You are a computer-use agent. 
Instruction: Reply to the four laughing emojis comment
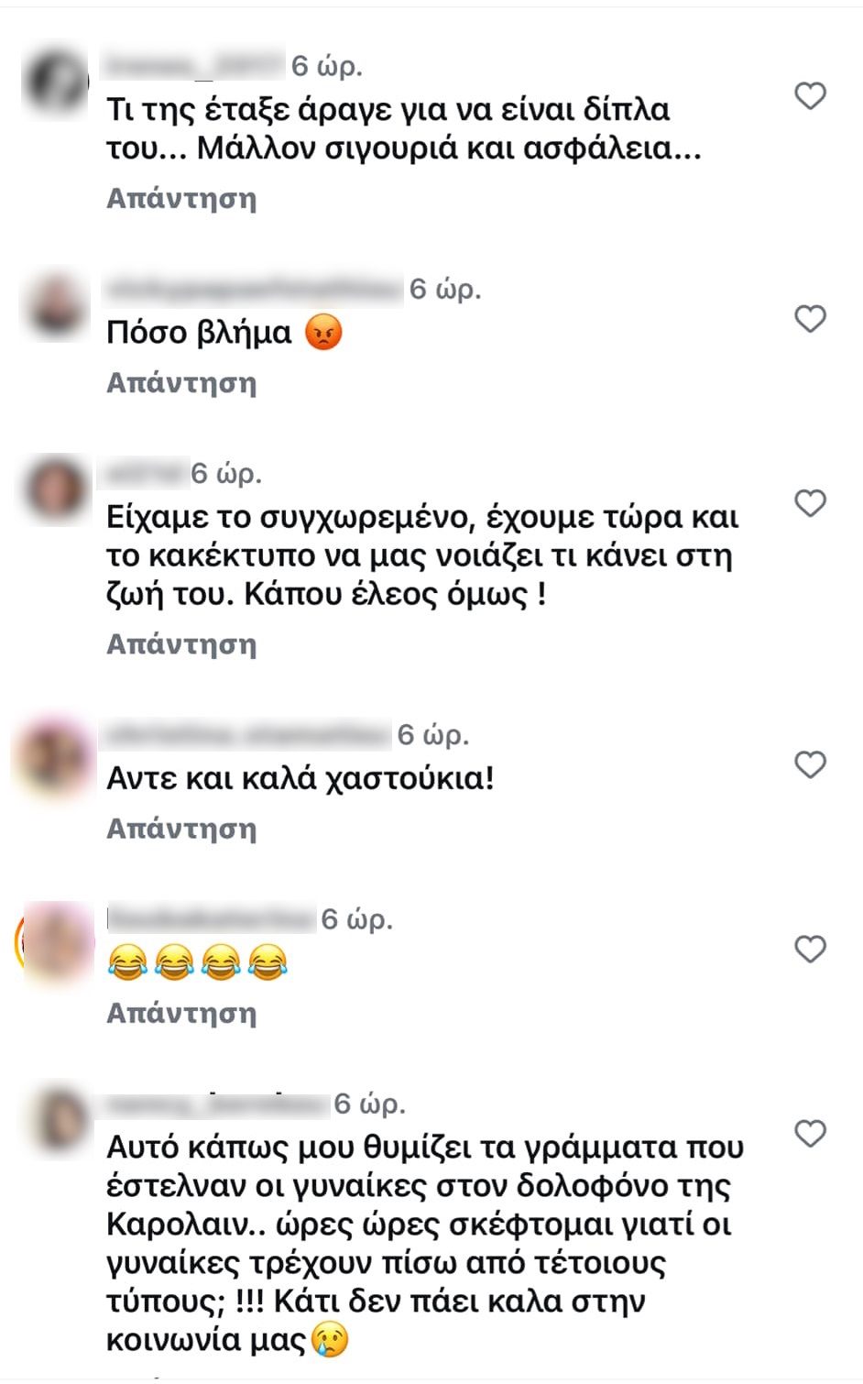click(x=181, y=1013)
